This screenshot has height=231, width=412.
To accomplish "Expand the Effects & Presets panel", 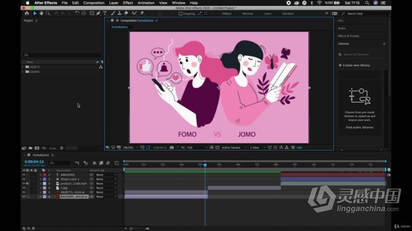I will pyautogui.click(x=348, y=36).
